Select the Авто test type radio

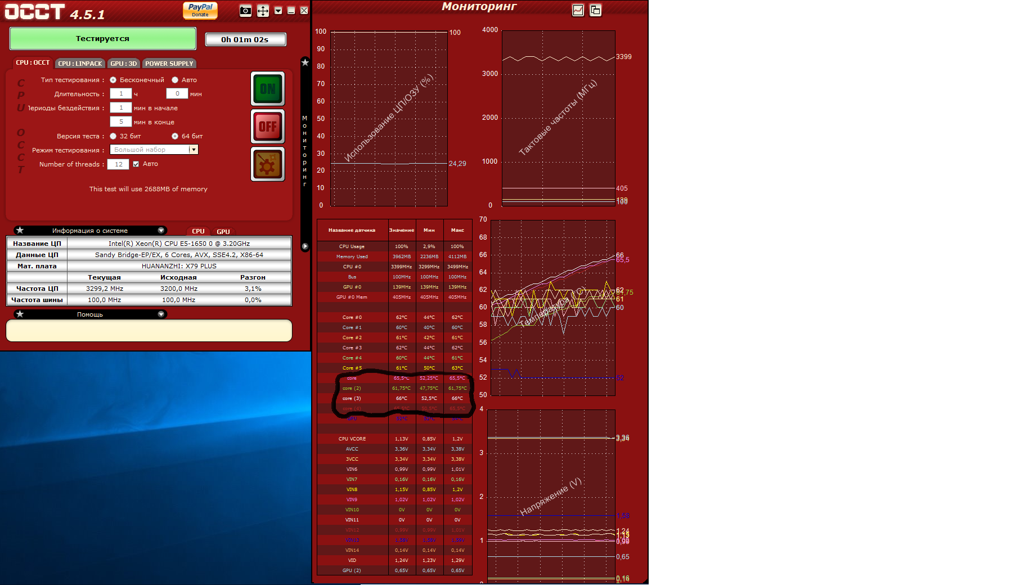pyautogui.click(x=175, y=80)
